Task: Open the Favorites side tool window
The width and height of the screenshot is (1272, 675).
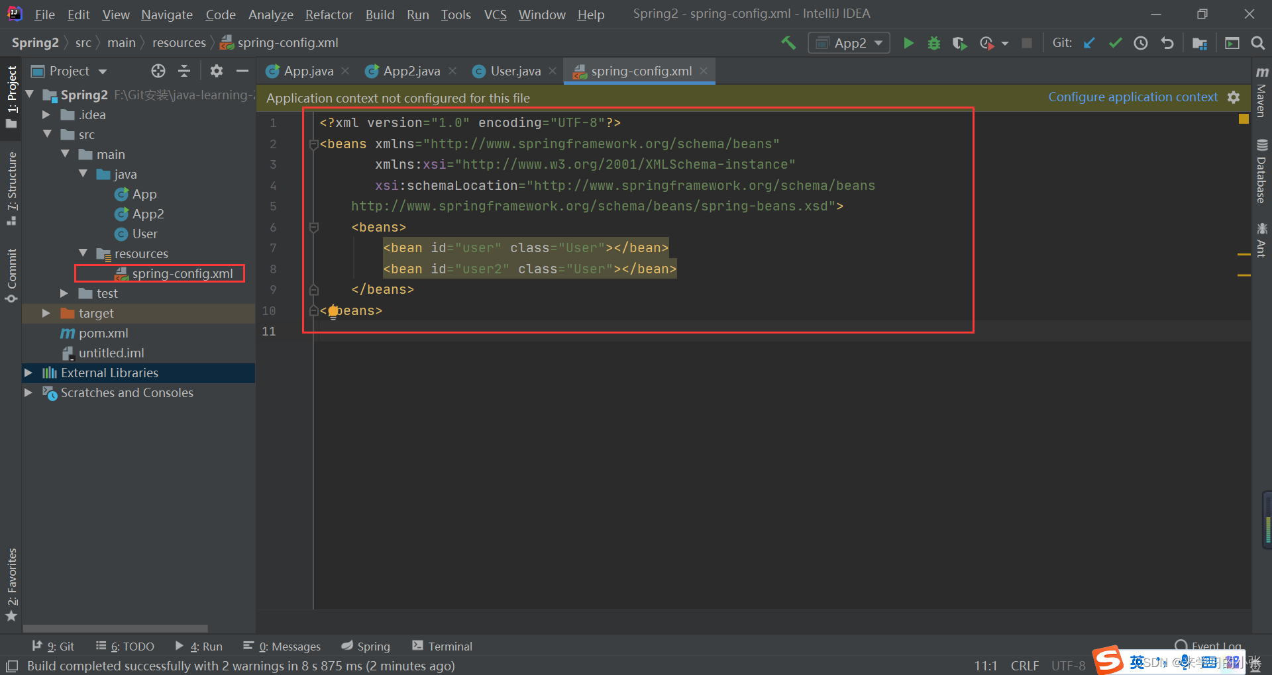Action: click(x=11, y=585)
